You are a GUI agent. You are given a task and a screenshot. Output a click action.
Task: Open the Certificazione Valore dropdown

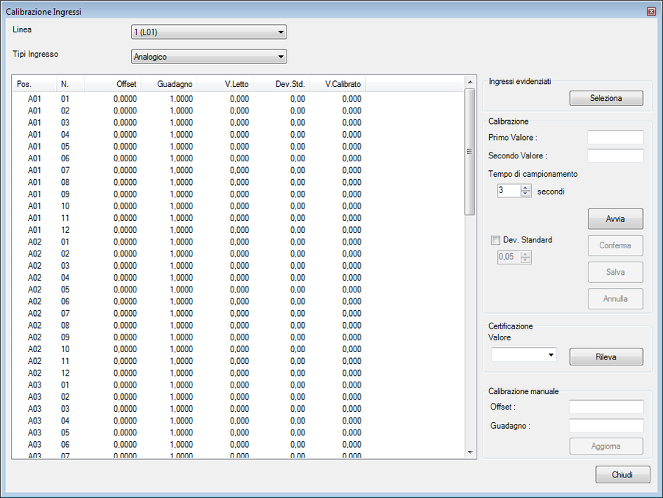[x=524, y=355]
